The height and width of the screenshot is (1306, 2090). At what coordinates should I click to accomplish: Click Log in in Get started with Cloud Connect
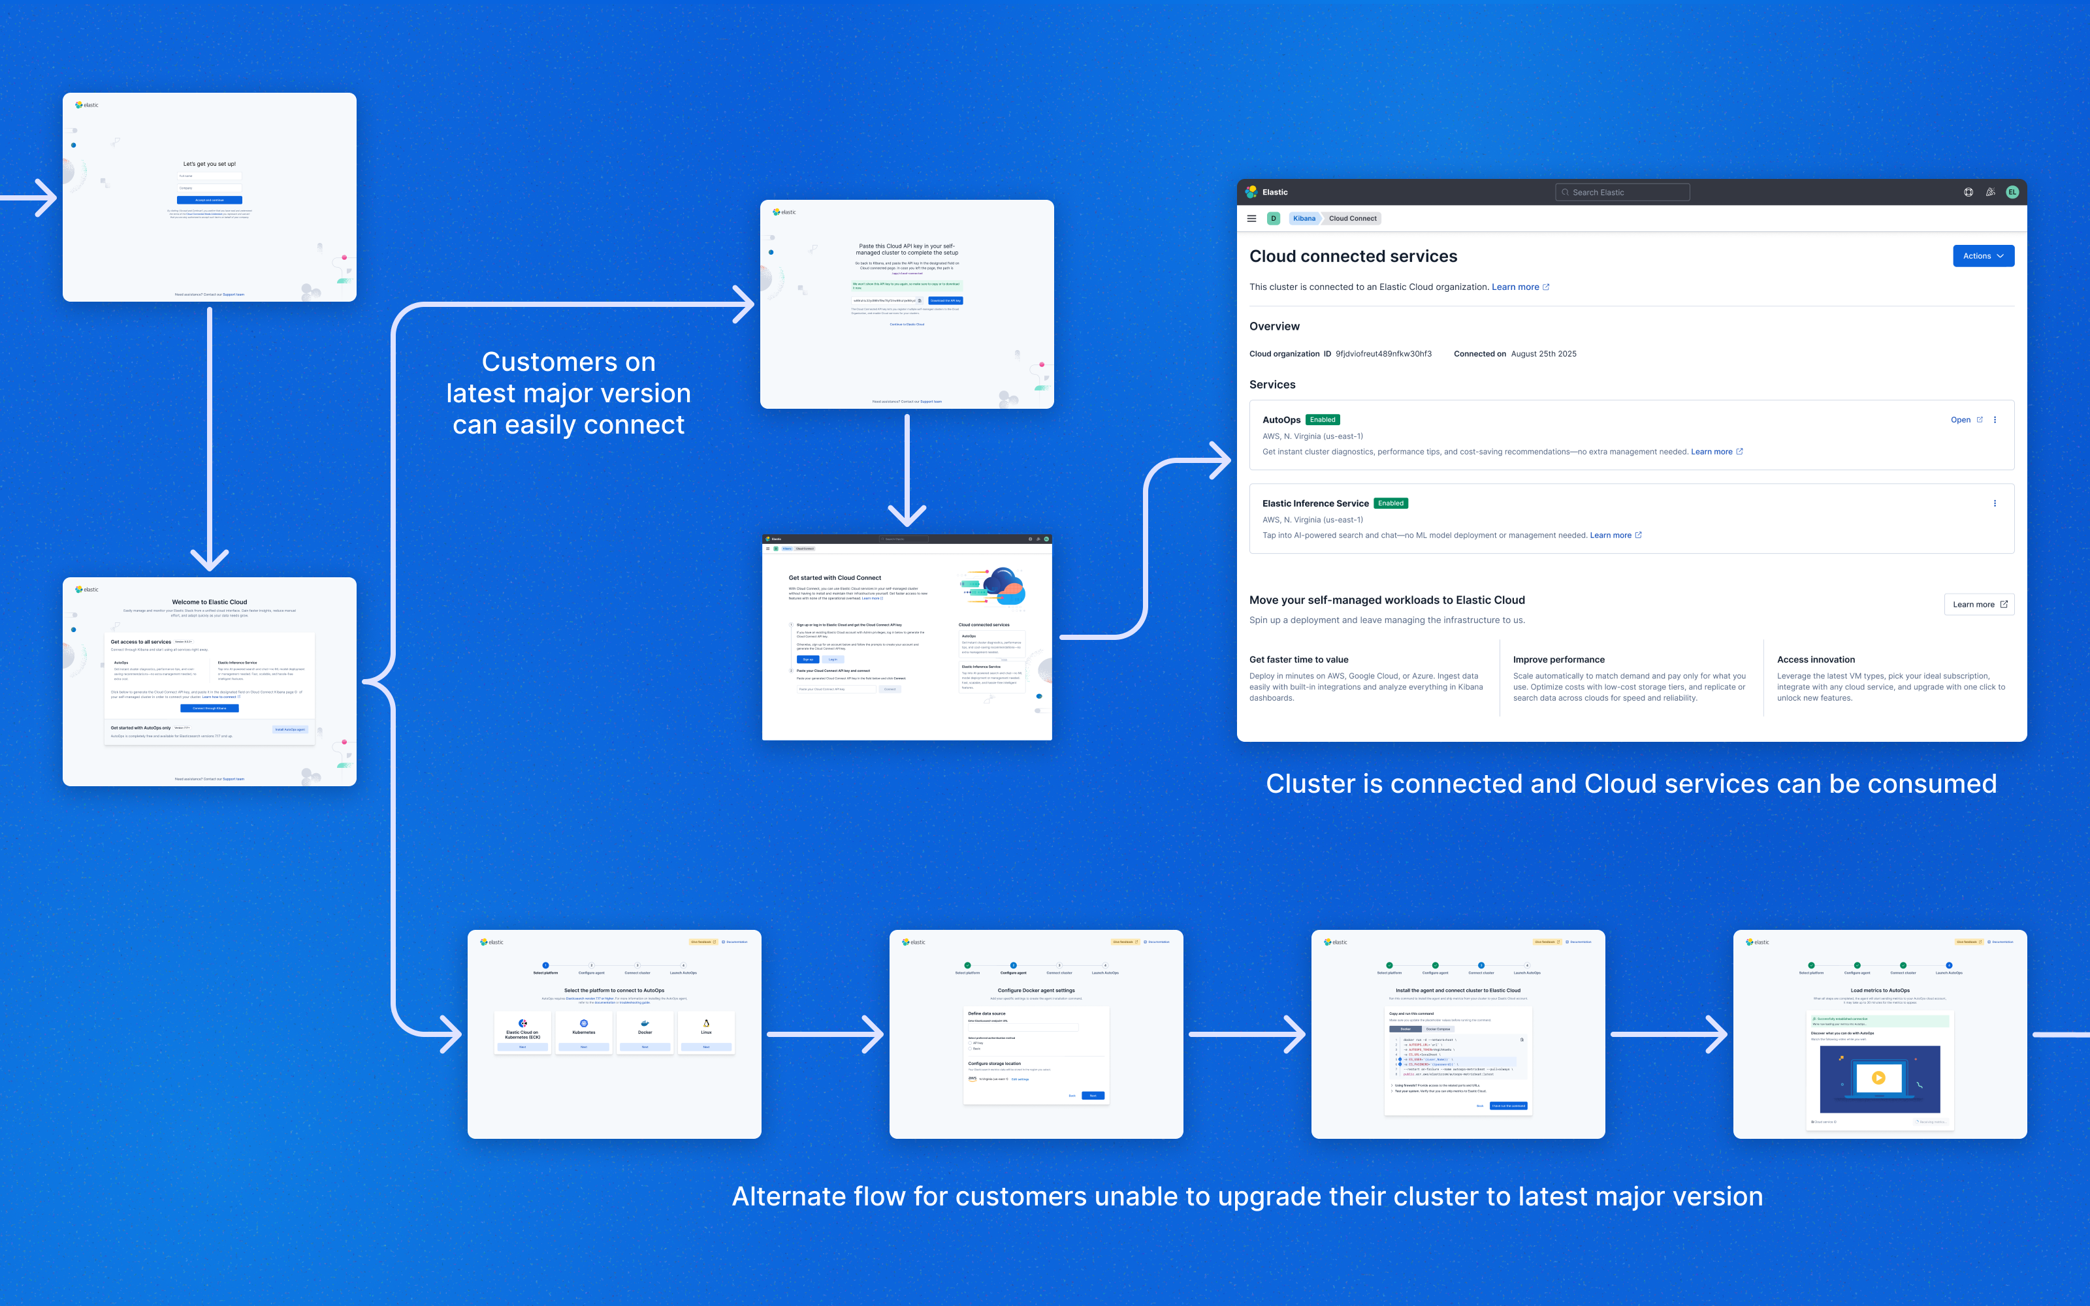click(x=833, y=659)
